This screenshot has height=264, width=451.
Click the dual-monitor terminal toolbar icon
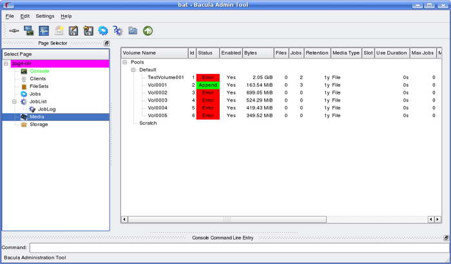coord(29,31)
